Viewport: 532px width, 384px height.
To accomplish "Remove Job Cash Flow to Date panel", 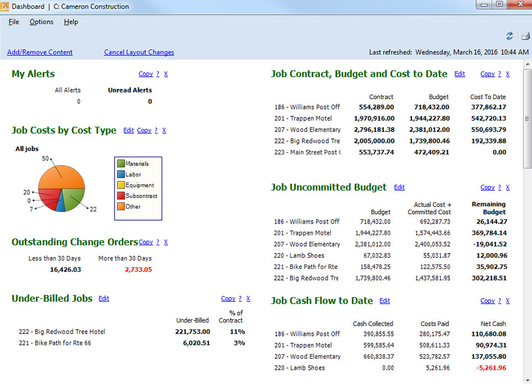I will (x=508, y=300).
